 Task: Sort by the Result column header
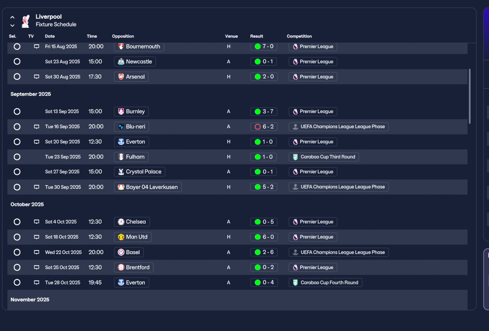257,36
